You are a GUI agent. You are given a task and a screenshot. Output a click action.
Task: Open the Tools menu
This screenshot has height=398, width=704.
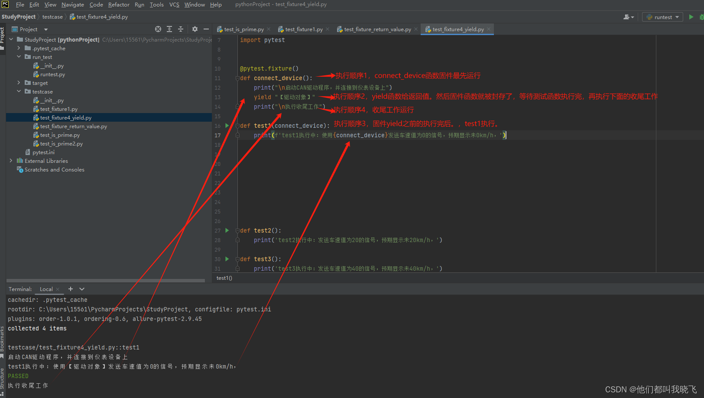click(x=156, y=4)
